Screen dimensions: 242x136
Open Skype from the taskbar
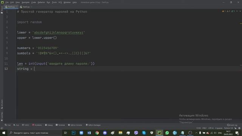[x=144, y=133]
